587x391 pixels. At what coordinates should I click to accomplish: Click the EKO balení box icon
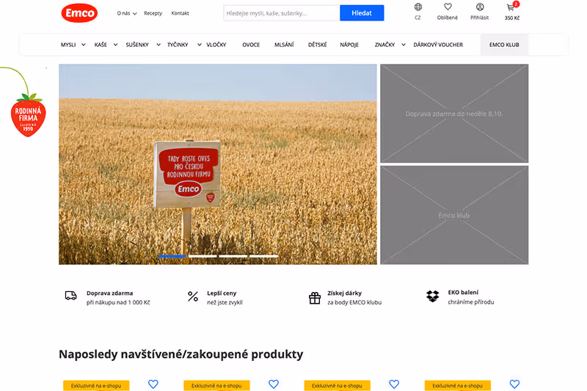432,296
